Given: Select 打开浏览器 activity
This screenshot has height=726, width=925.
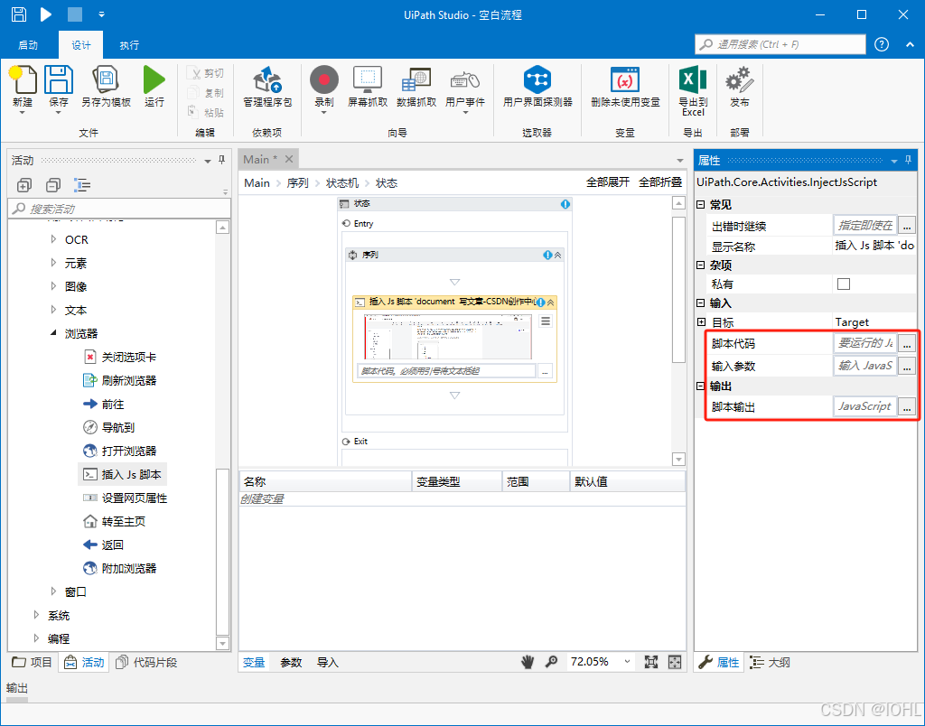Looking at the screenshot, I should point(120,451).
